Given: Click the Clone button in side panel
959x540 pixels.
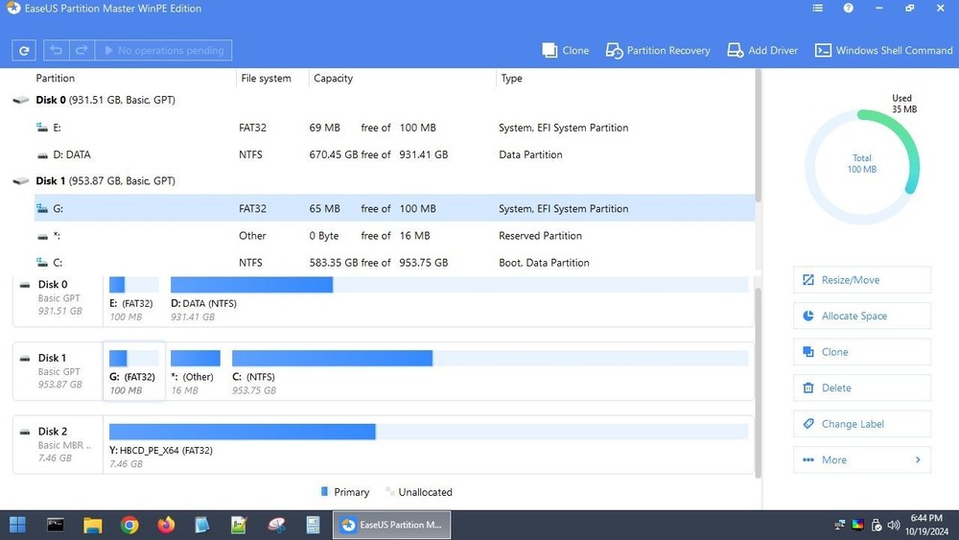Looking at the screenshot, I should pos(862,352).
